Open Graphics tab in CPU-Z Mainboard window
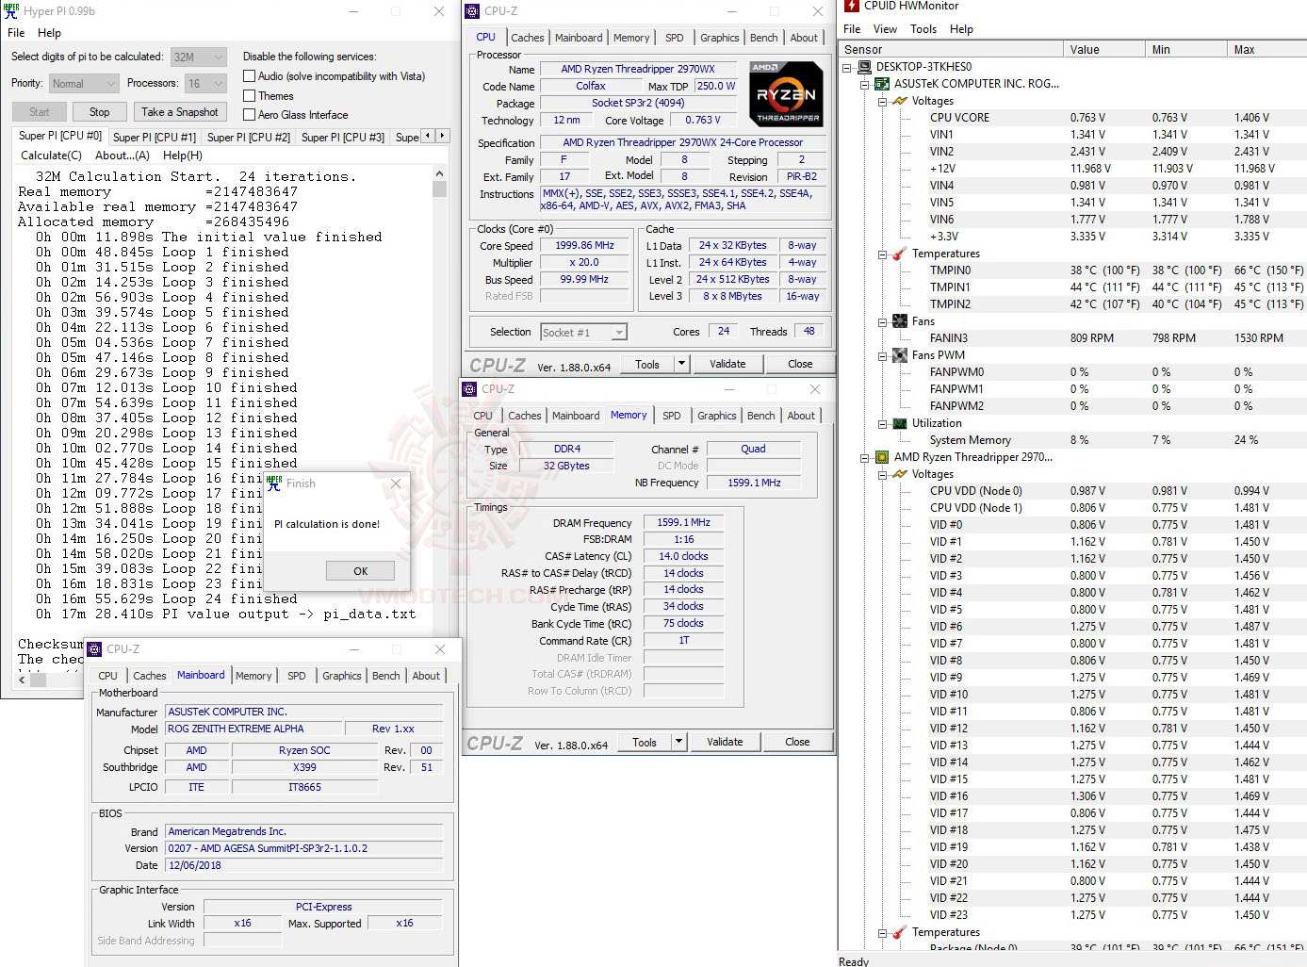The height and width of the screenshot is (967, 1307). tap(342, 676)
